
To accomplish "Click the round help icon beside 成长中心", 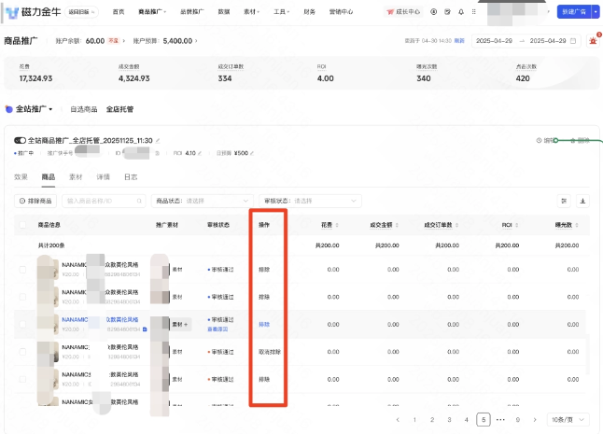I will click(x=433, y=12).
